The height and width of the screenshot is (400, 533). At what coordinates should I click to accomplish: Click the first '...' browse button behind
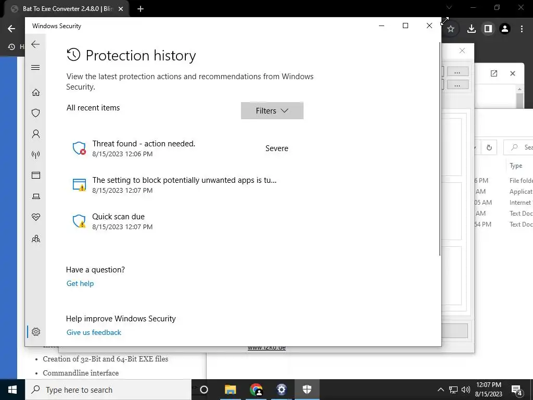coord(458,71)
